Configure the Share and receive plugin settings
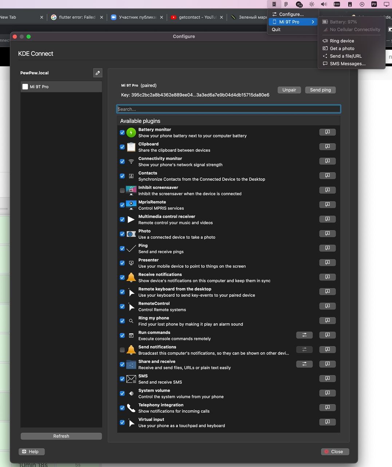 click(304, 364)
